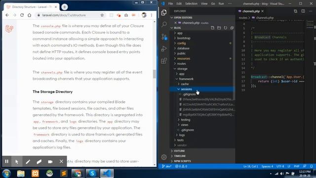Select the cursor tool in recorder toolbar

click(x=17, y=162)
